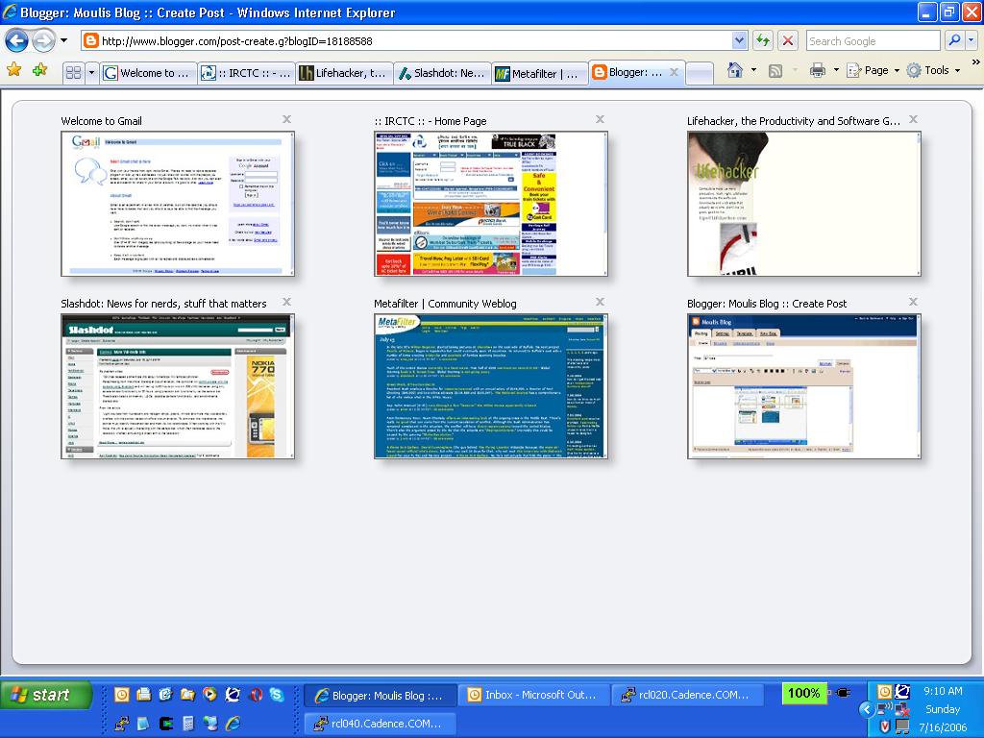Launch Opera from the Quick Launch bar
Screen dimensions: 984x738
(x=256, y=694)
